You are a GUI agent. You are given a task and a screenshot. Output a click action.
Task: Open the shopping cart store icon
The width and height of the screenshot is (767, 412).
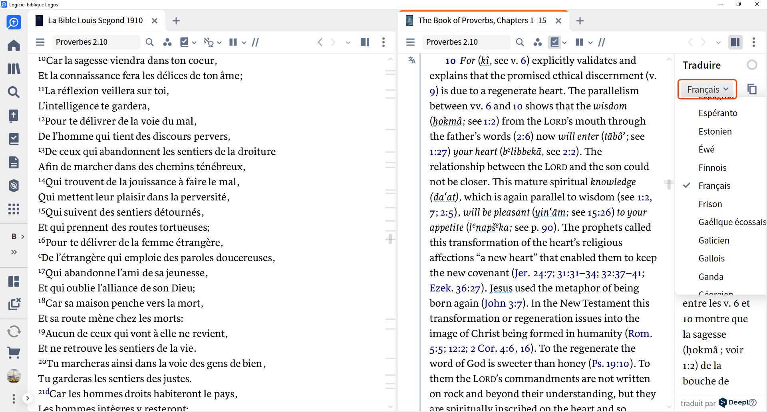[14, 353]
